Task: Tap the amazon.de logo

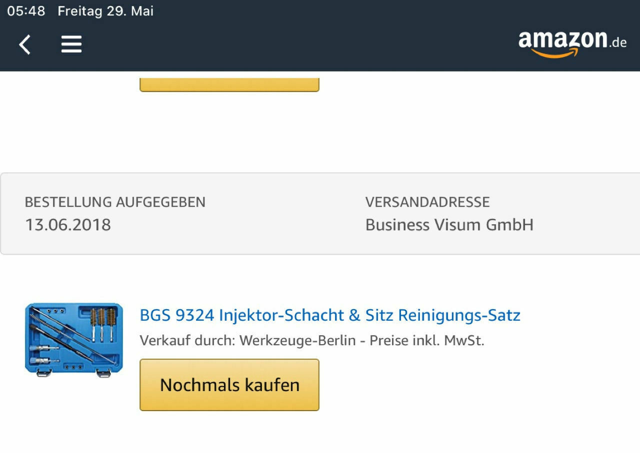Action: pos(572,44)
